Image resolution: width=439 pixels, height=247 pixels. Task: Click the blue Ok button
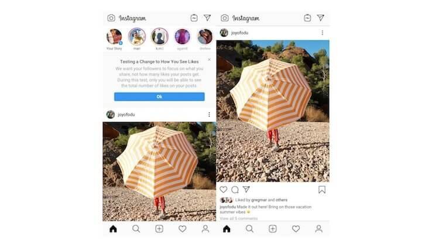tap(159, 97)
